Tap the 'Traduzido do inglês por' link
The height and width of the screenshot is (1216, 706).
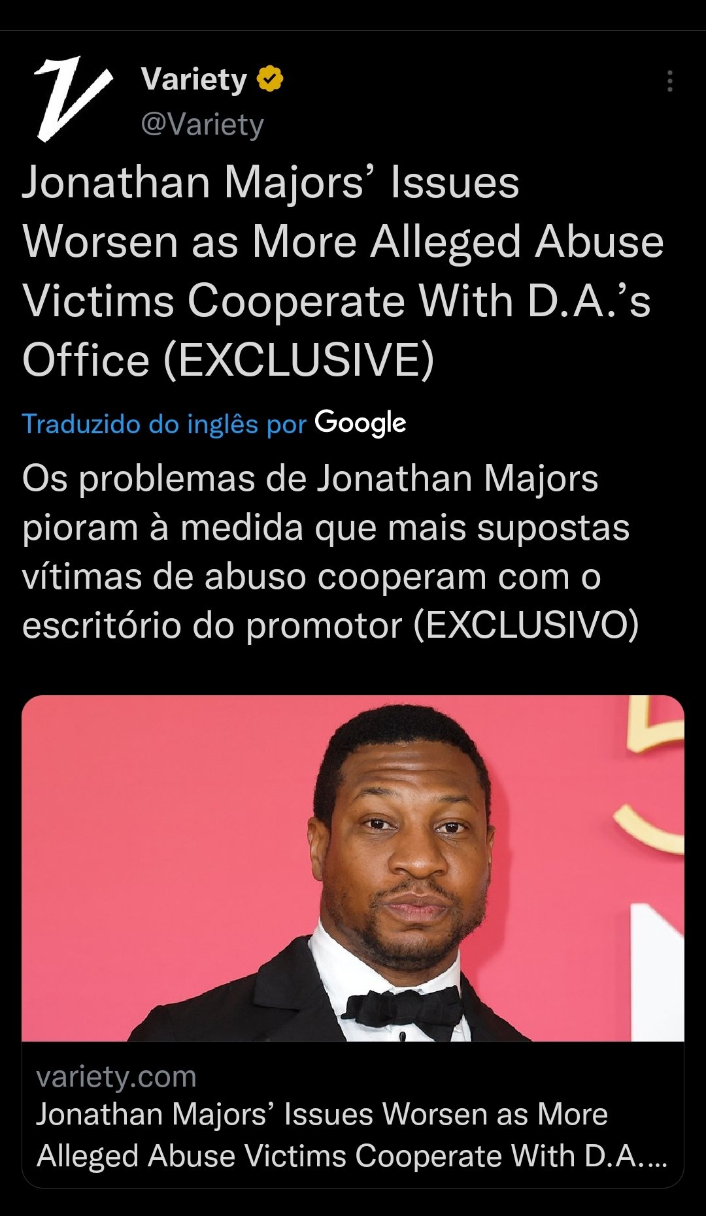164,424
